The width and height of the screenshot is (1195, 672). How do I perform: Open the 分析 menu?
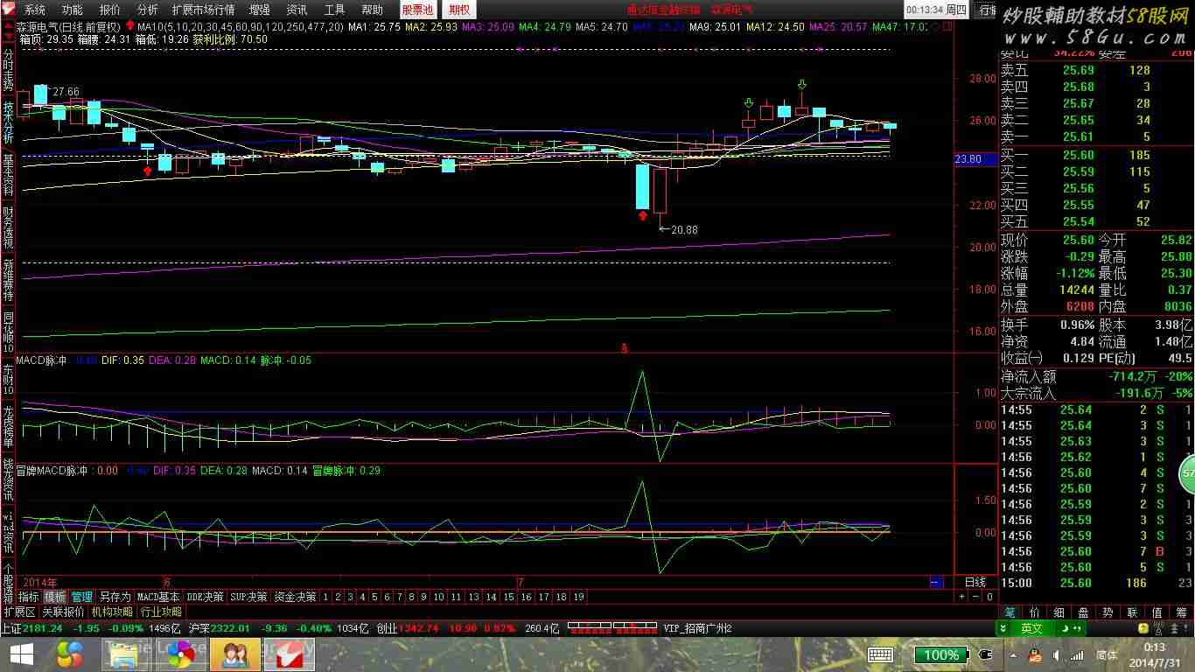148,10
